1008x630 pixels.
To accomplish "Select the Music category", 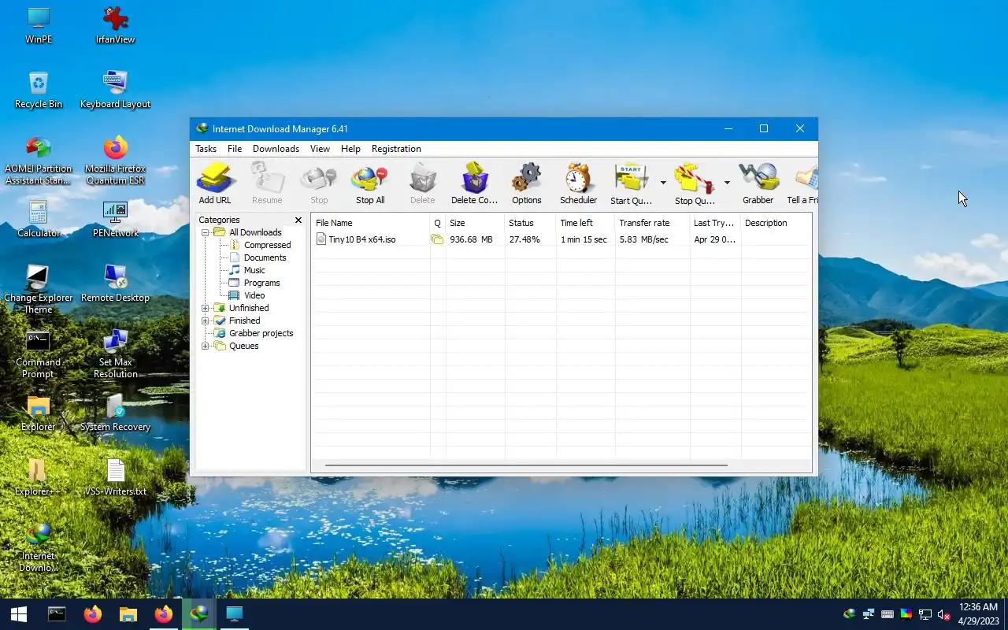I will click(x=254, y=270).
